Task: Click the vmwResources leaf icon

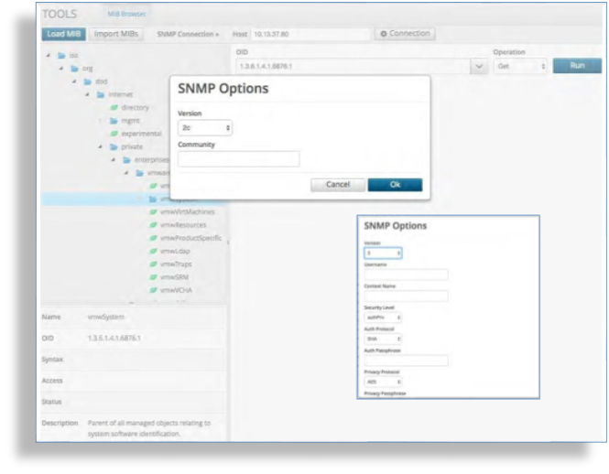Action: pyautogui.click(x=153, y=225)
